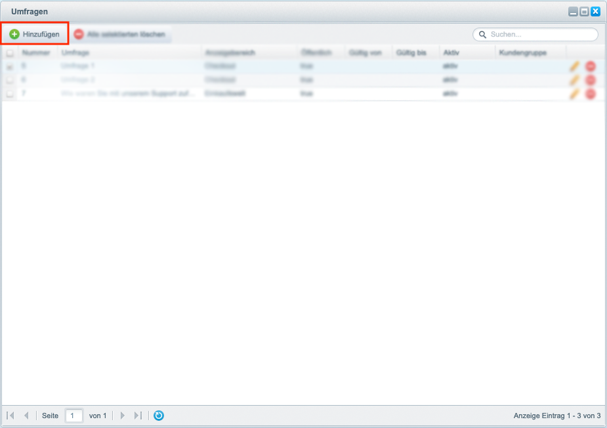This screenshot has width=607, height=428.
Task: Click the Hinzufügen button
Action: tap(35, 34)
